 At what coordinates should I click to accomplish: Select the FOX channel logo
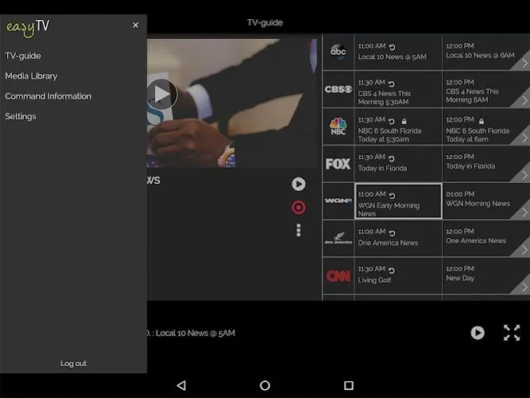coord(339,164)
